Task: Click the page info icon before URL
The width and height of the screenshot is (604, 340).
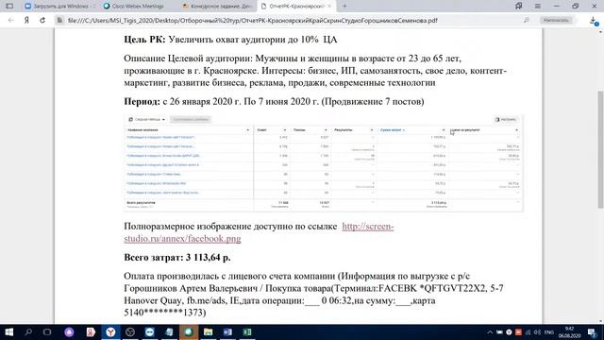Action: click(x=59, y=20)
